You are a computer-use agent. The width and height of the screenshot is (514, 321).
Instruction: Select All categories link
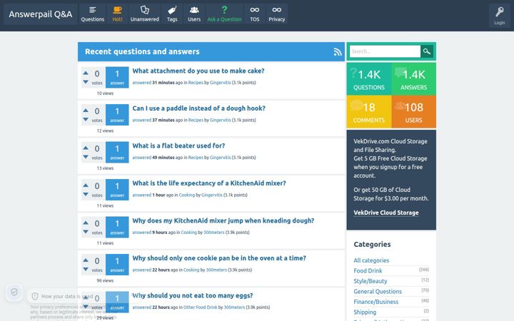[x=371, y=260]
